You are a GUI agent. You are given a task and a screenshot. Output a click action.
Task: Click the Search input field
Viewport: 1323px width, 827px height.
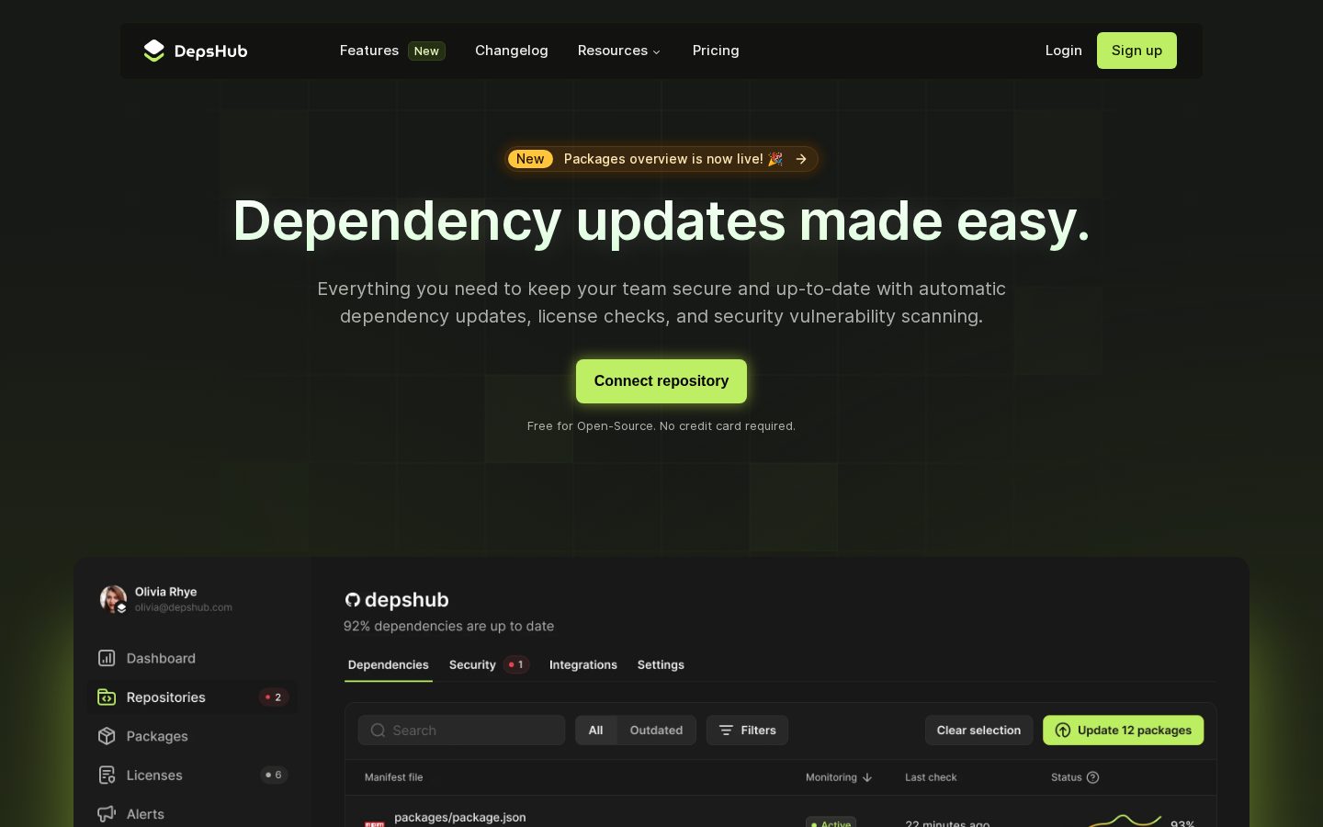tap(461, 731)
